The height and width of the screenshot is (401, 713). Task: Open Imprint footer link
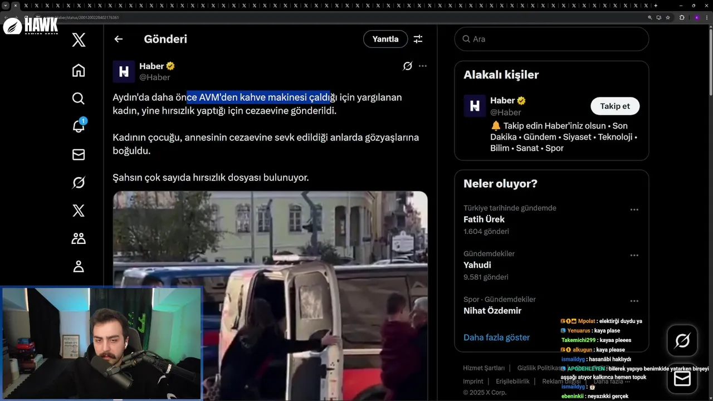click(473, 382)
